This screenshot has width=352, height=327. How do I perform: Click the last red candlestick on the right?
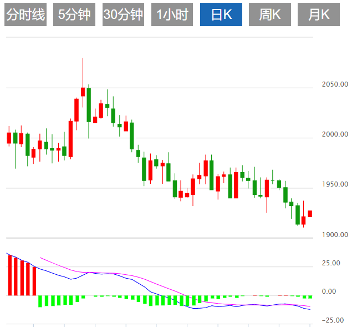[x=310, y=214]
